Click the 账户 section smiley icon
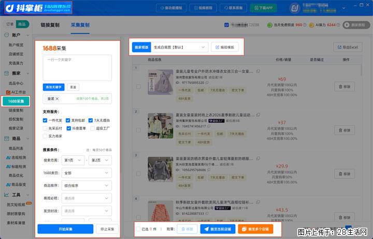 pos(7,35)
